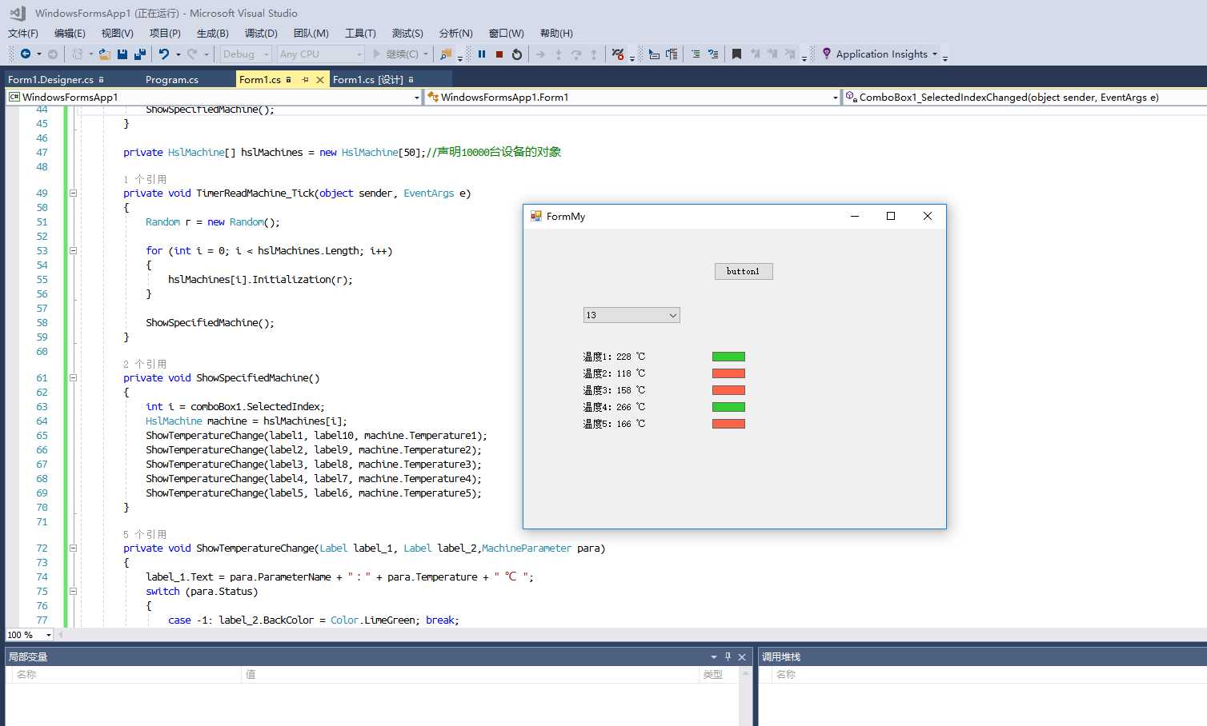
Task: Open the 帮助(H) menu
Action: [x=556, y=34]
